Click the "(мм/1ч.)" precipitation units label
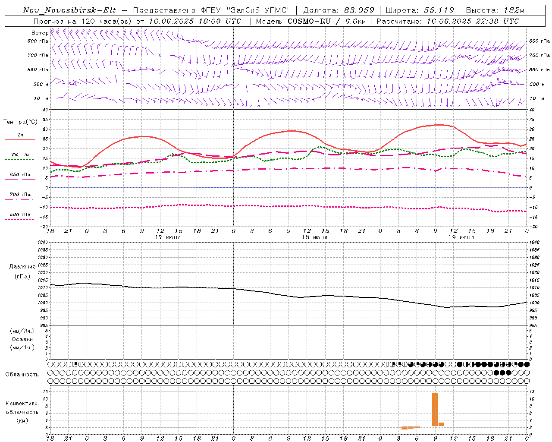The image size is (552, 442). coord(22,347)
